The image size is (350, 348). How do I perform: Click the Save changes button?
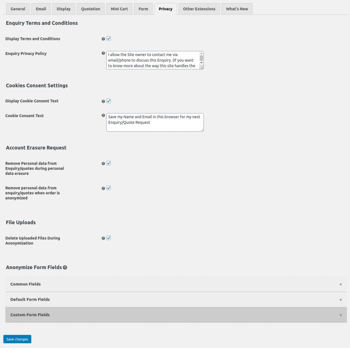tap(17, 339)
